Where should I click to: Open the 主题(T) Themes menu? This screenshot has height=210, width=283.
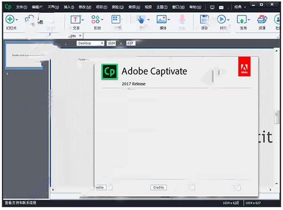162,7
